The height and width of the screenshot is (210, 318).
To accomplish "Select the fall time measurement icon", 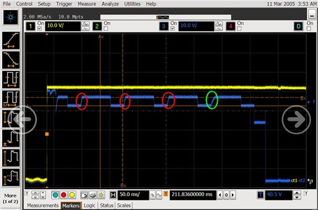I will (x=11, y=60).
